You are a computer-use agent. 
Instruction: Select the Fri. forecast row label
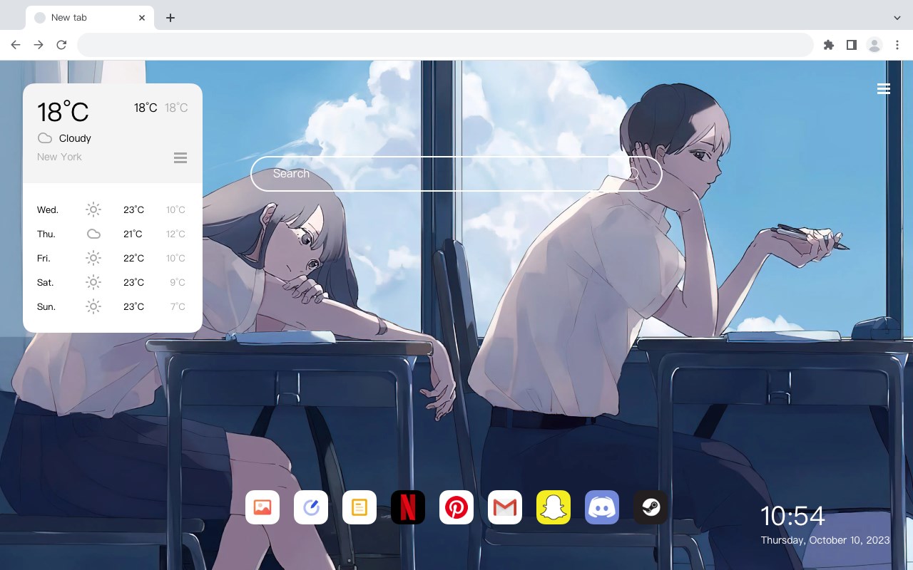[44, 258]
